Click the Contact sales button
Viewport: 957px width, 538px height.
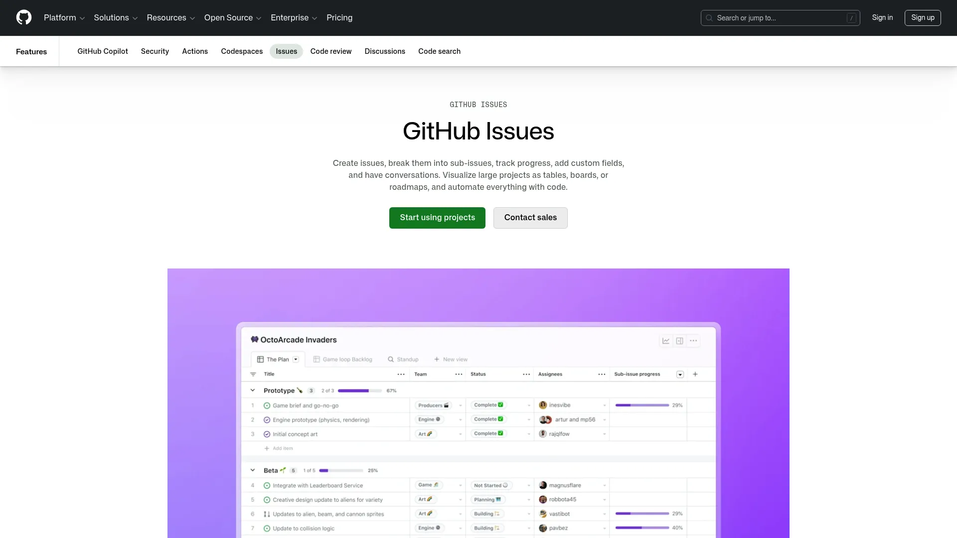pos(530,218)
